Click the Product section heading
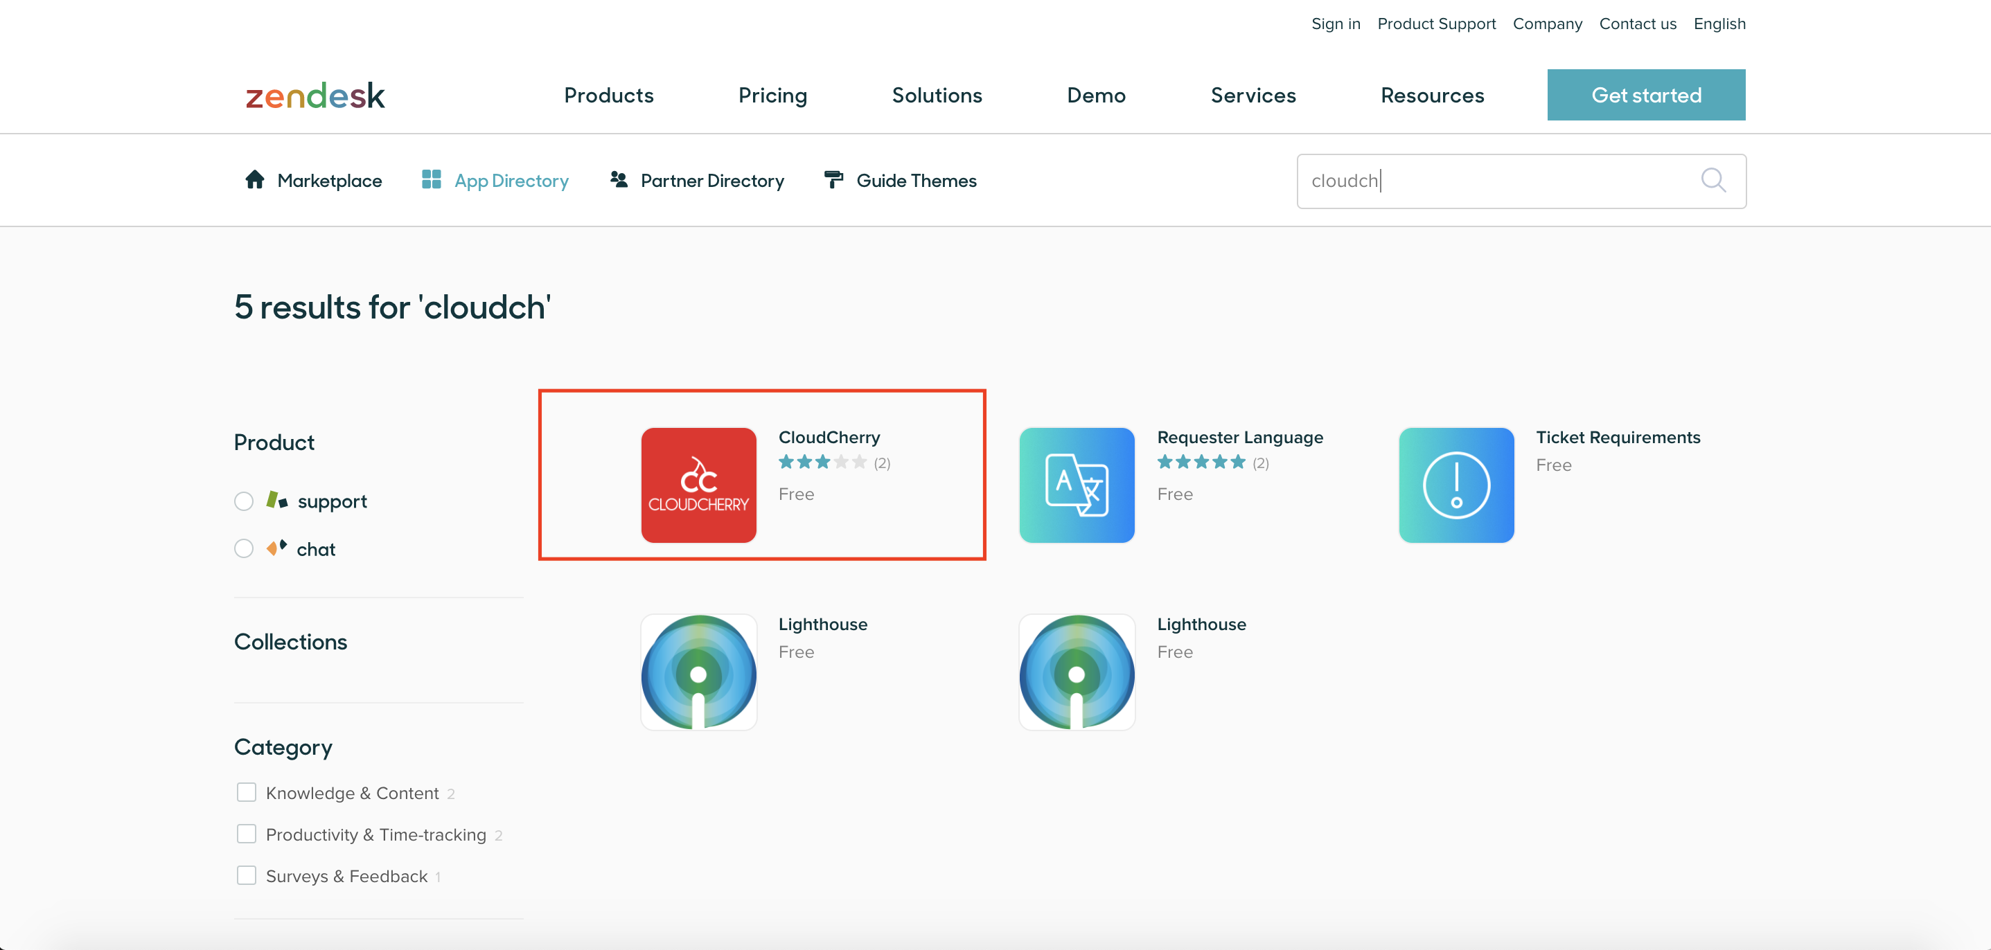The width and height of the screenshot is (1991, 950). [x=274, y=442]
